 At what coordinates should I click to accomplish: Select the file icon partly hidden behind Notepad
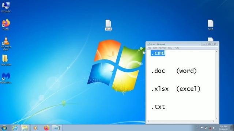[x=211, y=39]
